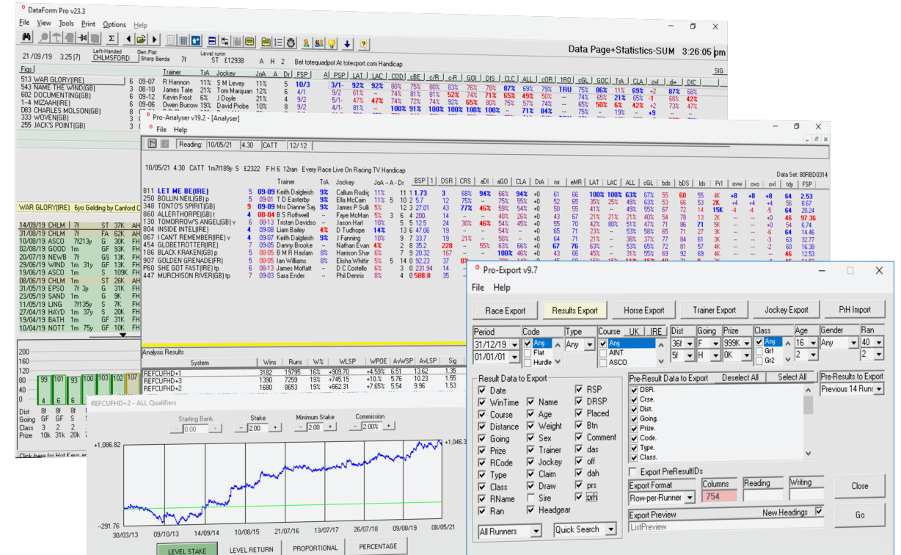Click the blue down-arrow toolbar icon
Image resolution: width=901 pixels, height=555 pixels.
pyautogui.click(x=346, y=41)
